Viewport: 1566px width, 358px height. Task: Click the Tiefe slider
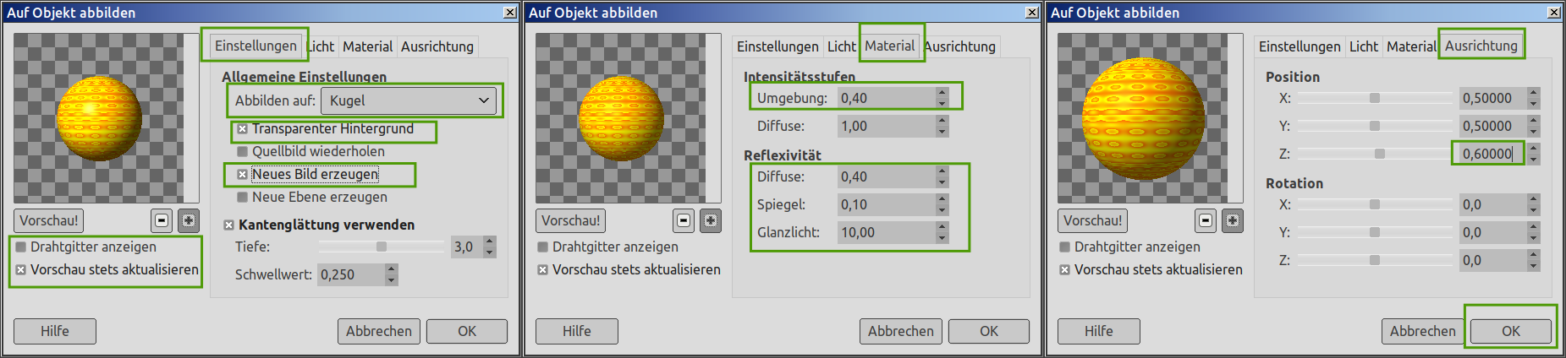(x=382, y=247)
